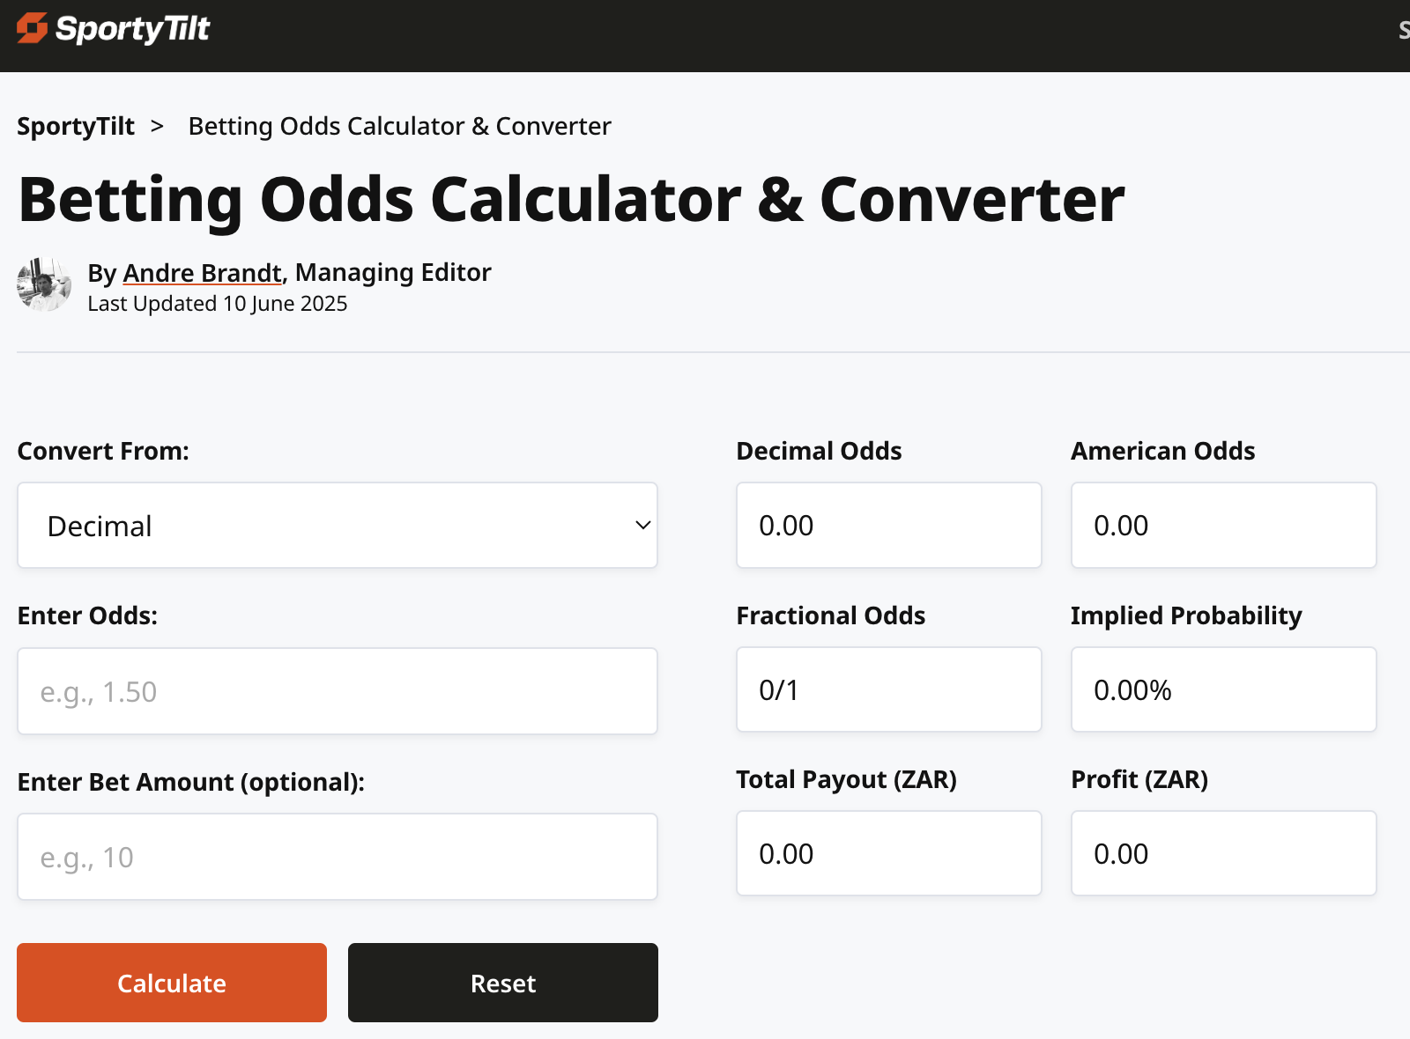Click the Reset button
Image resolution: width=1410 pixels, height=1039 pixels.
point(503,983)
